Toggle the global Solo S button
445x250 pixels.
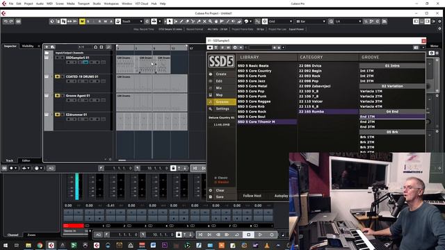click(x=88, y=22)
